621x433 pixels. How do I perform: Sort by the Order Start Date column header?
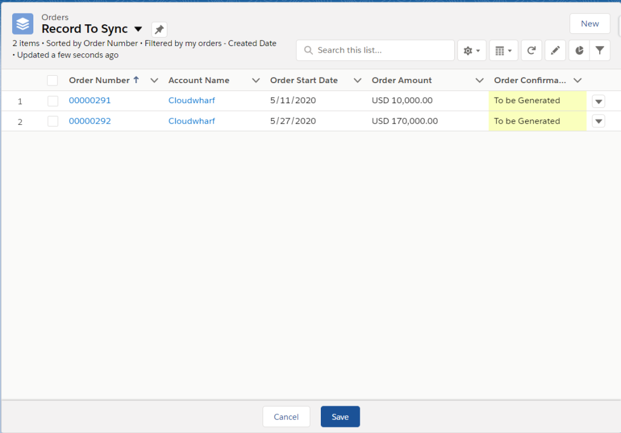(x=304, y=81)
